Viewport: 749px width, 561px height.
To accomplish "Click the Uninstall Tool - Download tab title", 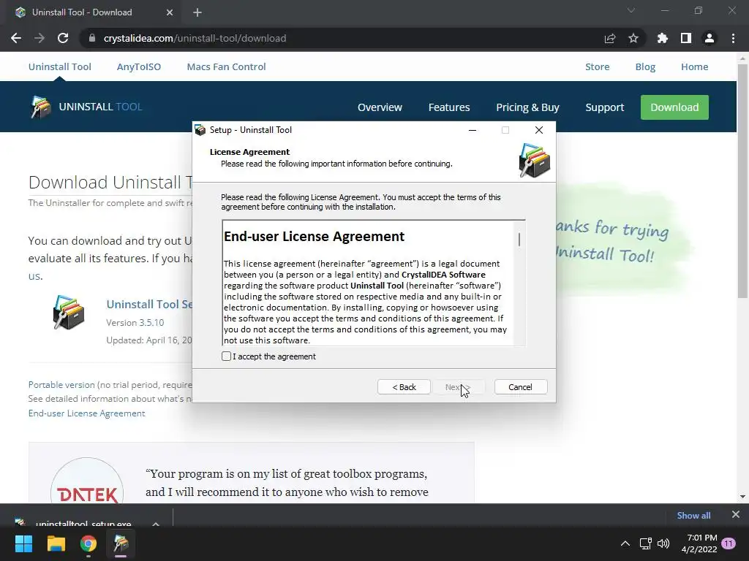I will pos(82,12).
